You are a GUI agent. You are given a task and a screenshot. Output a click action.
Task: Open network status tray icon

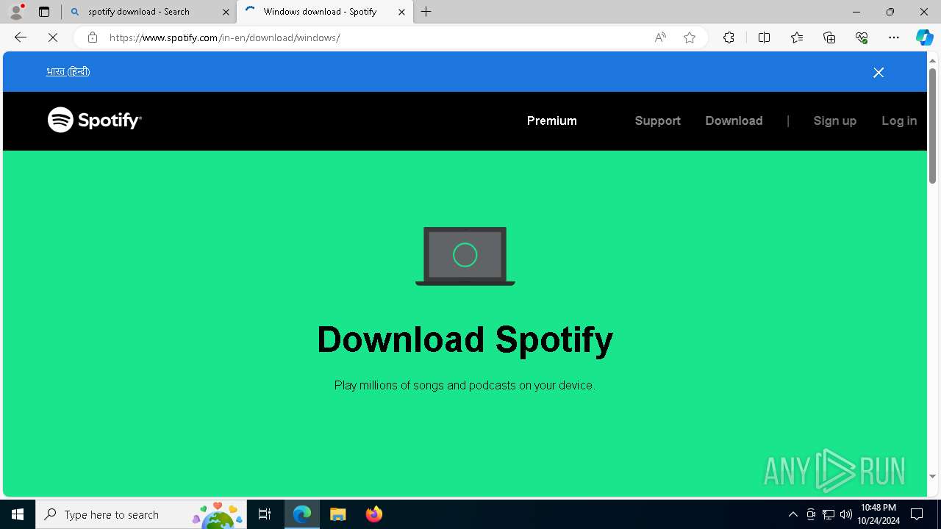(x=829, y=514)
